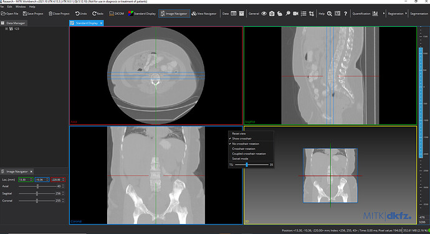Screen dimensions: 430x234
Task: Click the 3D render window thumbnail
Action: tap(330, 175)
